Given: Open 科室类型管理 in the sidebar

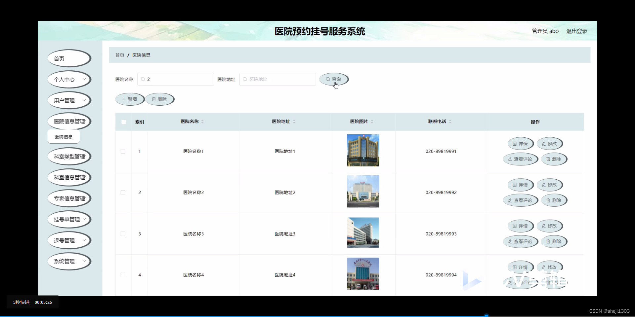Looking at the screenshot, I should (x=69, y=156).
